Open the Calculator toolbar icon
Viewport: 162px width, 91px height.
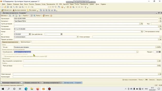tap(68, 7)
